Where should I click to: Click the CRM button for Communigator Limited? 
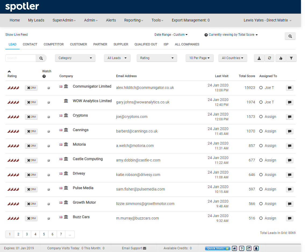[x=31, y=88]
